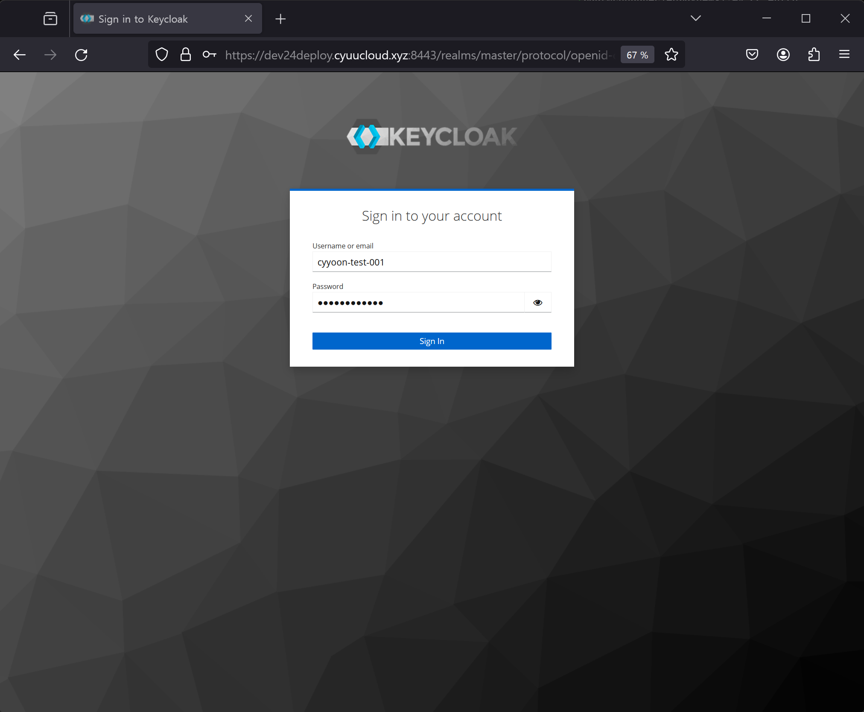Open site security padlock info
Viewport: 864px width, 712px height.
(186, 55)
